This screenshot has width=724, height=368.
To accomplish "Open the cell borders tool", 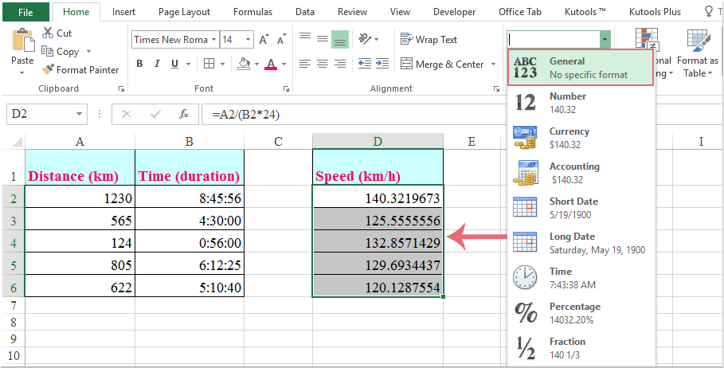I will (x=209, y=64).
